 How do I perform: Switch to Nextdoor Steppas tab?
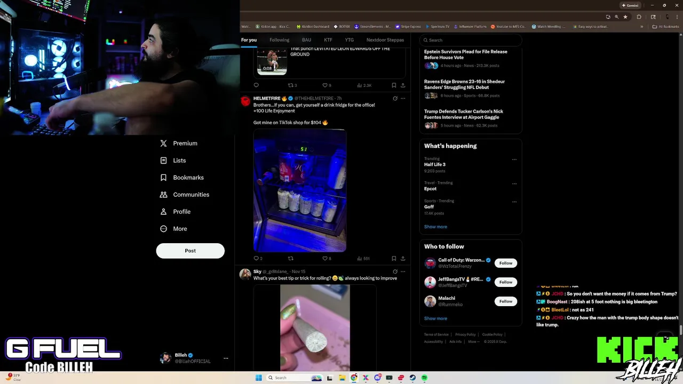385,40
